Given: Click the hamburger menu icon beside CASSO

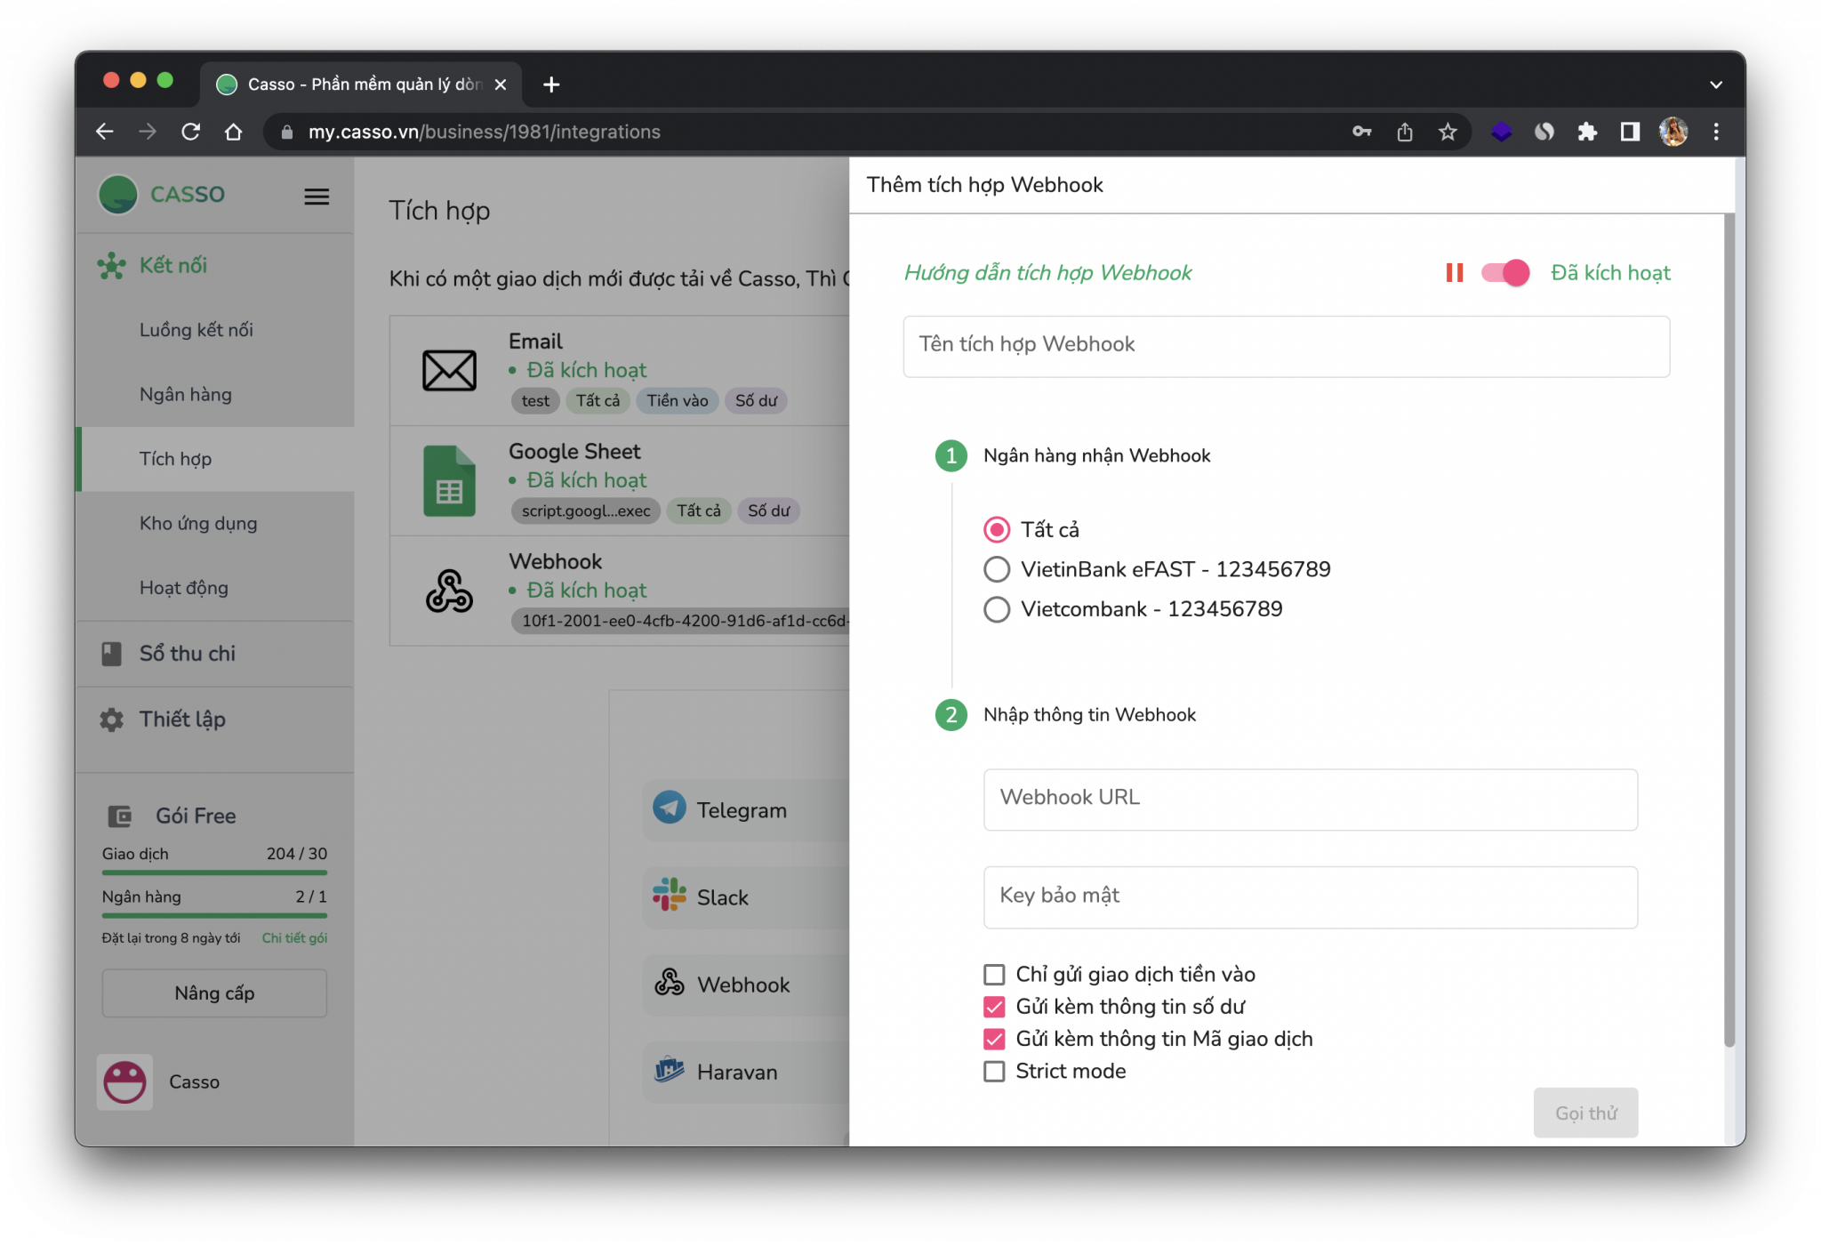Looking at the screenshot, I should click(x=317, y=197).
